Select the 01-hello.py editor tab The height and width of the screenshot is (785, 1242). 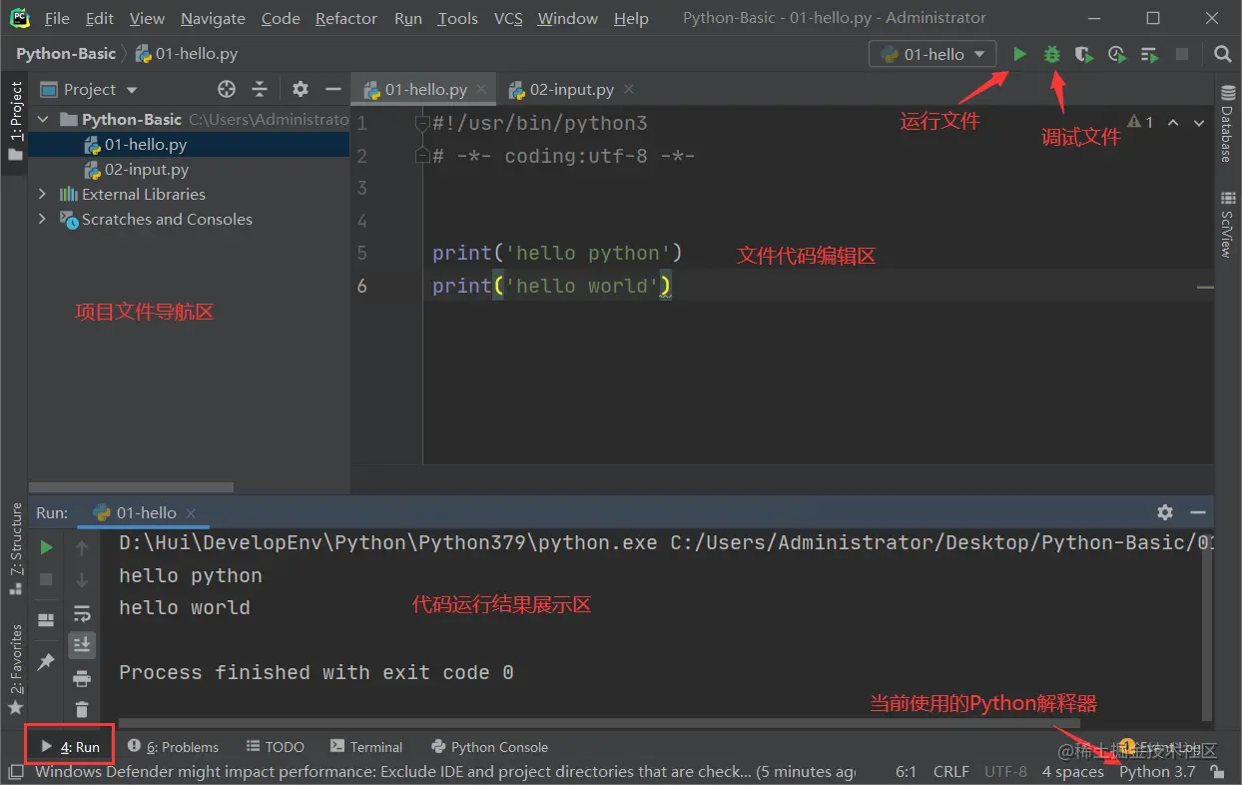click(x=425, y=89)
